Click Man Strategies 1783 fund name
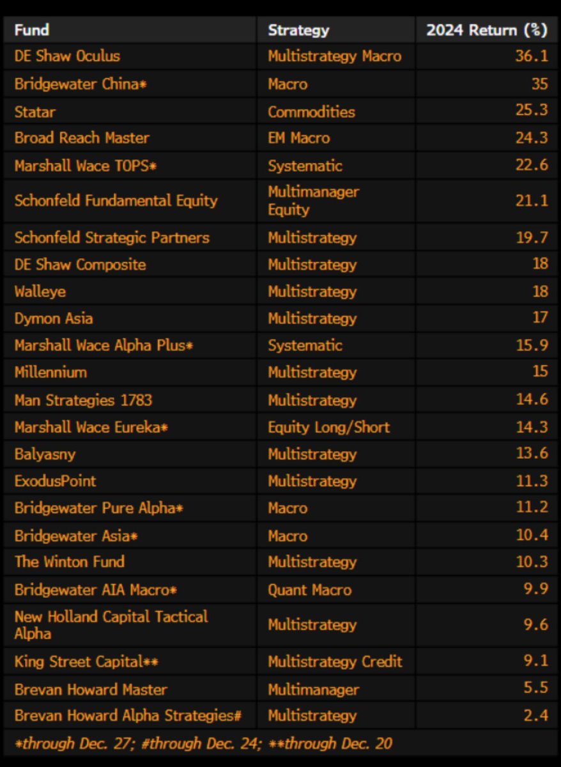This screenshot has width=561, height=767. click(x=83, y=400)
